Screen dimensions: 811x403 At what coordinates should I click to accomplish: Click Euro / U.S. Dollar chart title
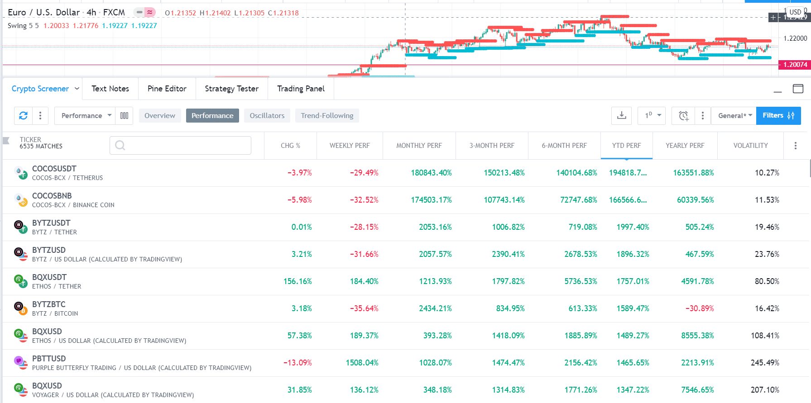[x=43, y=13]
